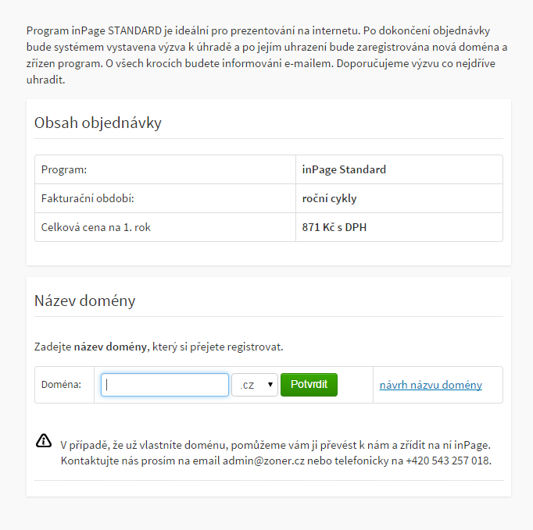
Task: Select the Program: row label
Action: tap(64, 169)
